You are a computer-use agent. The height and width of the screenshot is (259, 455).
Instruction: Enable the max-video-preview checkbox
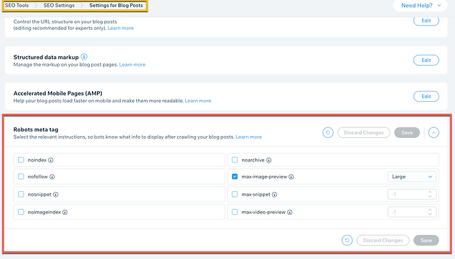coord(235,212)
